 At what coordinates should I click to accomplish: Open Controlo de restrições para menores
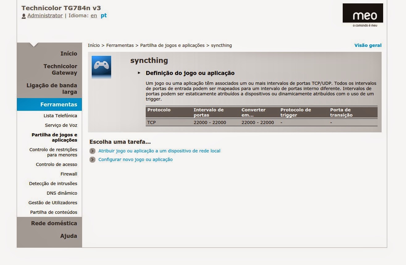53,152
